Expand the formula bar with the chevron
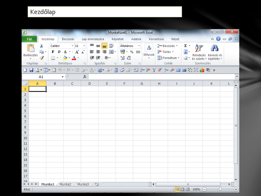 (x=237, y=77)
